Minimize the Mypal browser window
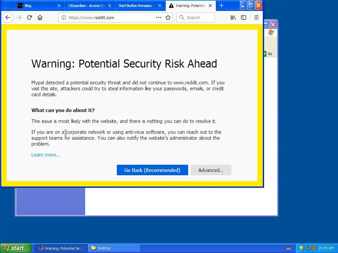The height and width of the screenshot is (253, 338). point(243,6)
